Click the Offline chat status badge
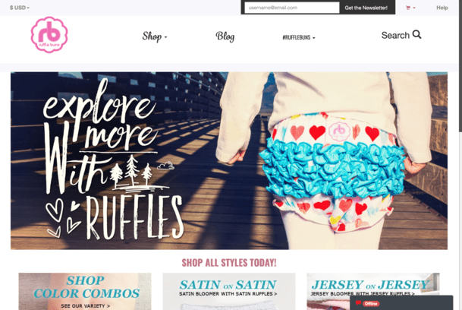 point(371,303)
